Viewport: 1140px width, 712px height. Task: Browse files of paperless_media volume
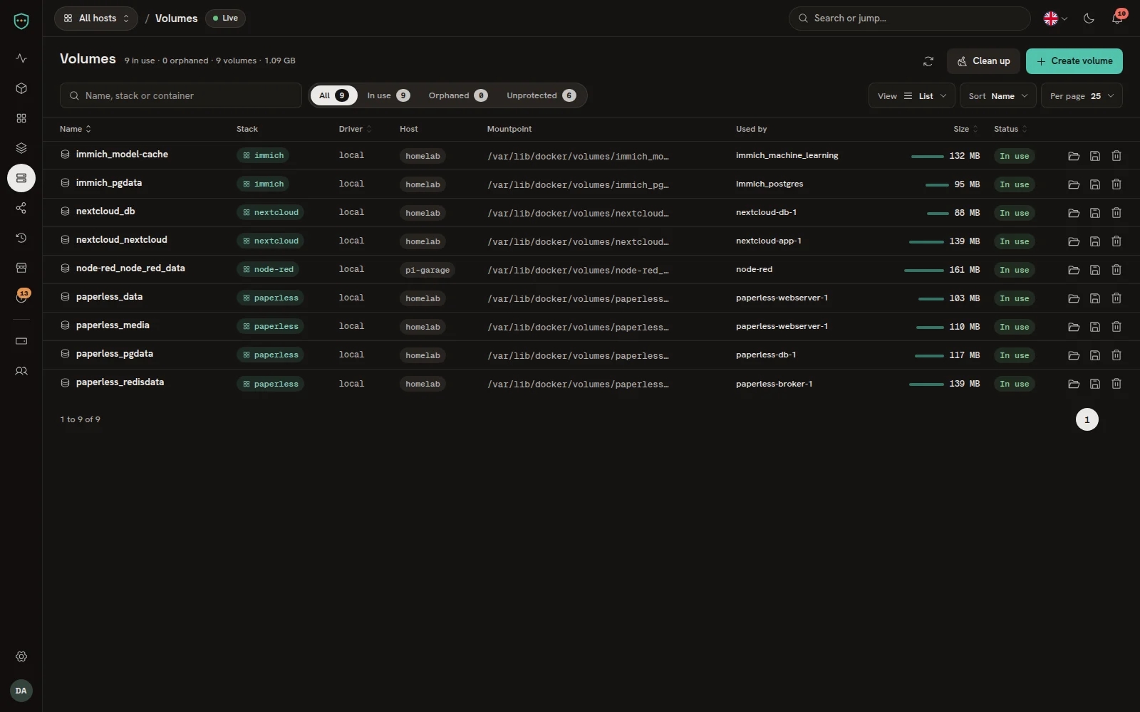tap(1074, 327)
